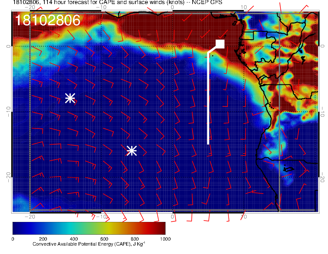
Task: Click the '-20' longitude label on top axis
Action: coord(30,7)
